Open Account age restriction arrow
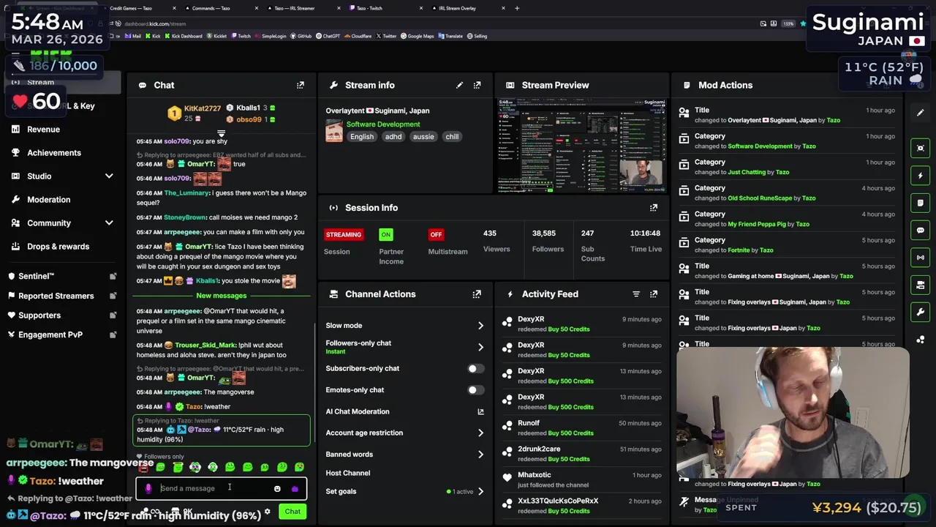936x527 pixels. pos(480,433)
